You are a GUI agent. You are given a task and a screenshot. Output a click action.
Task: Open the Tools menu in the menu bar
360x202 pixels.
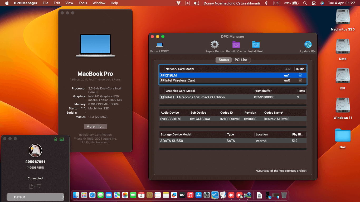83,3
